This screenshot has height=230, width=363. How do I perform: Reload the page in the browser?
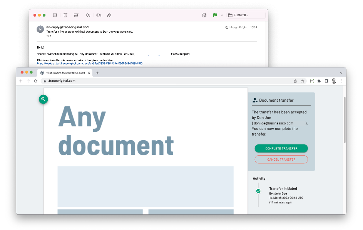click(36, 81)
